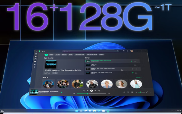Unlike Tron Legacy Main Theme song row heart
Screen dimensions: 182x114
(x=132, y=61)
